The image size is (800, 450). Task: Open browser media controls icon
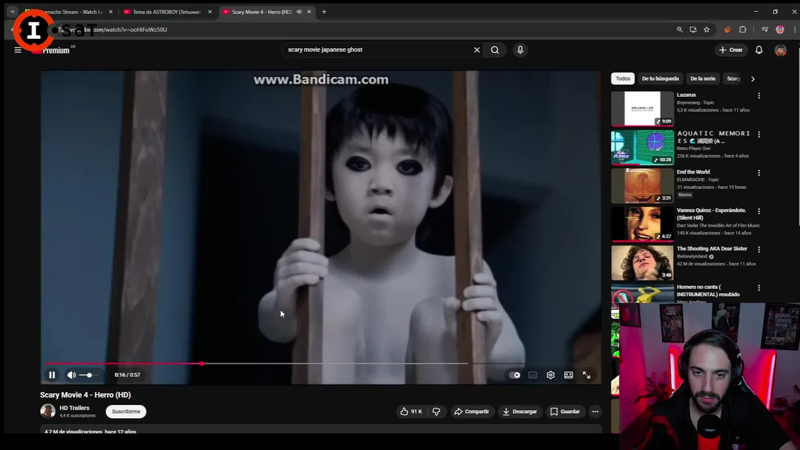764,29
